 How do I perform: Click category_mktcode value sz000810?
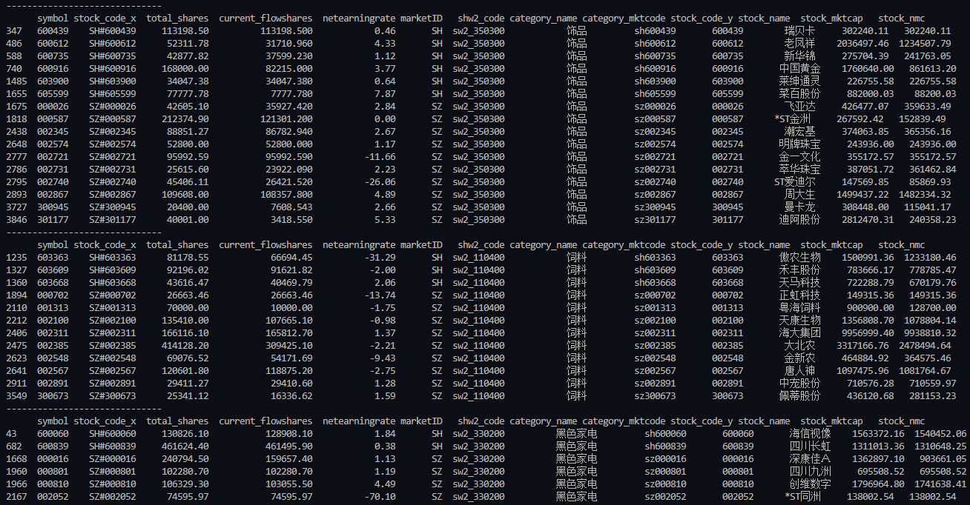coord(666,484)
